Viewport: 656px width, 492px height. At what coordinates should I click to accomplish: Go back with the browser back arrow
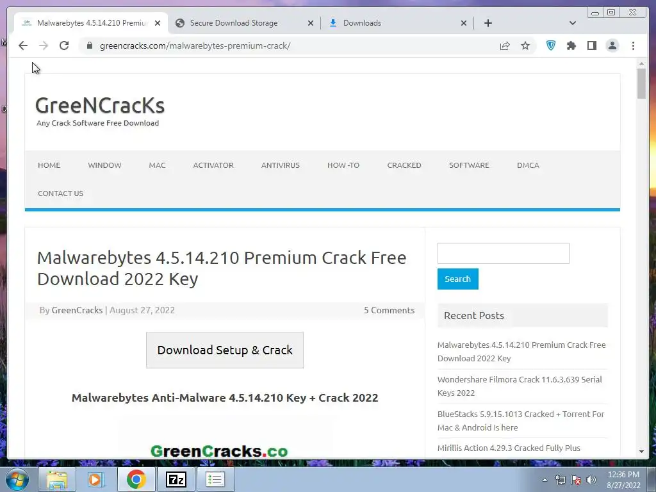(x=23, y=45)
